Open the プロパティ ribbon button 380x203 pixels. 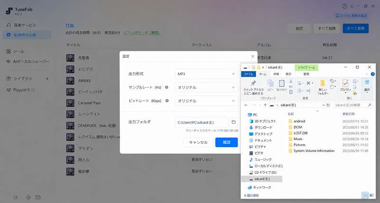pos(345,86)
